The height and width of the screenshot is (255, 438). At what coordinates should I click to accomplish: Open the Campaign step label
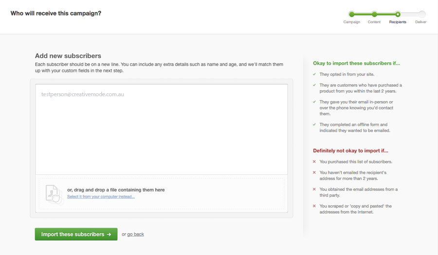click(352, 22)
